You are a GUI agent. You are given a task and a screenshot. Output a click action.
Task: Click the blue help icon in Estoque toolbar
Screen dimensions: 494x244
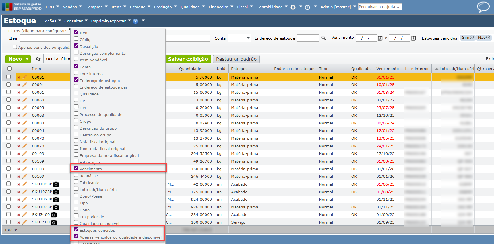click(135, 21)
